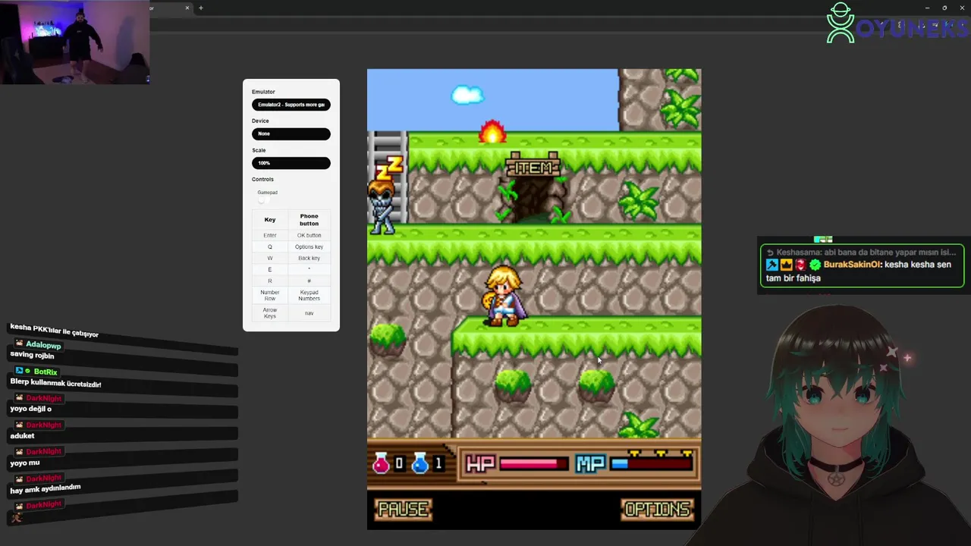Select the active browser tab
Viewport: 971px width, 546px height.
click(x=171, y=8)
